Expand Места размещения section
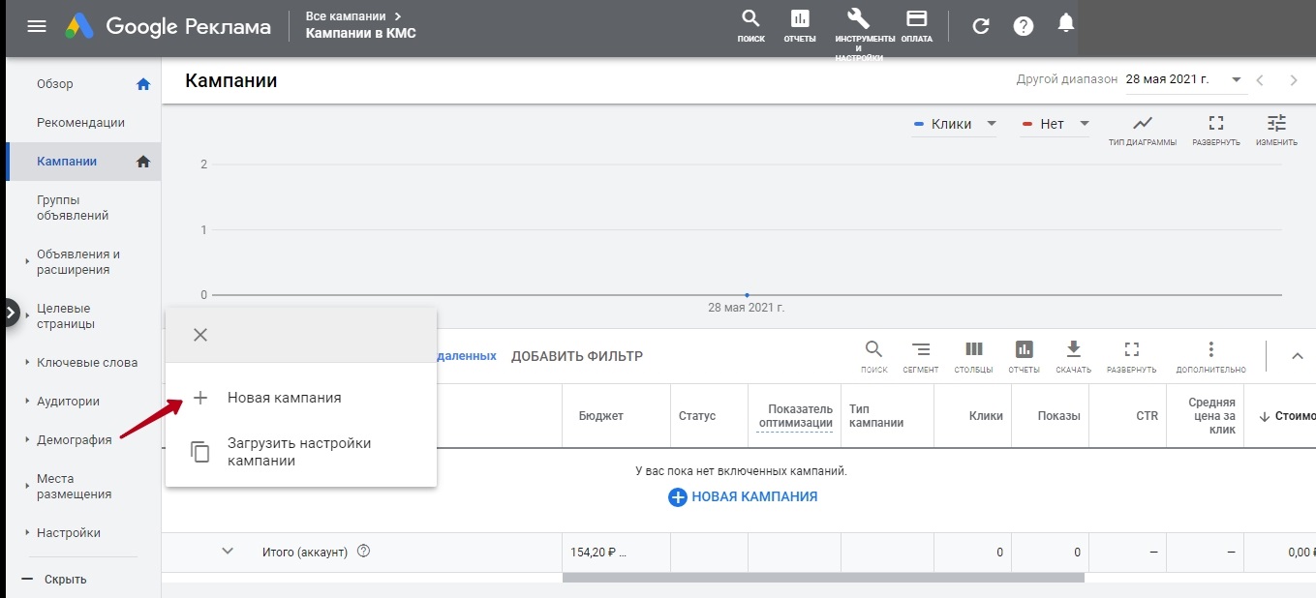 27,487
